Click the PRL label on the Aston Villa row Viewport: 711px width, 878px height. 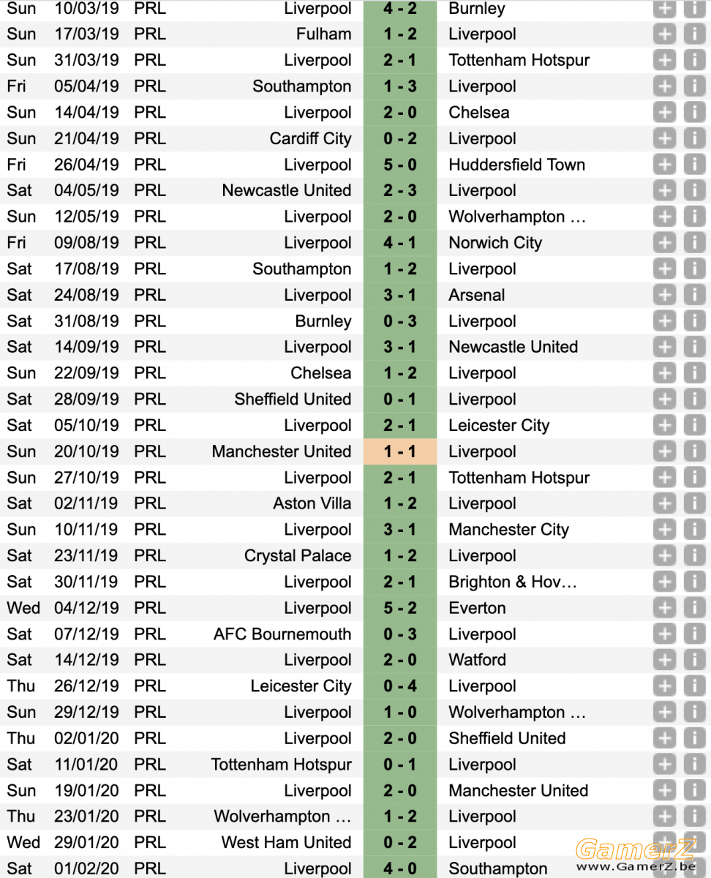[x=150, y=503]
